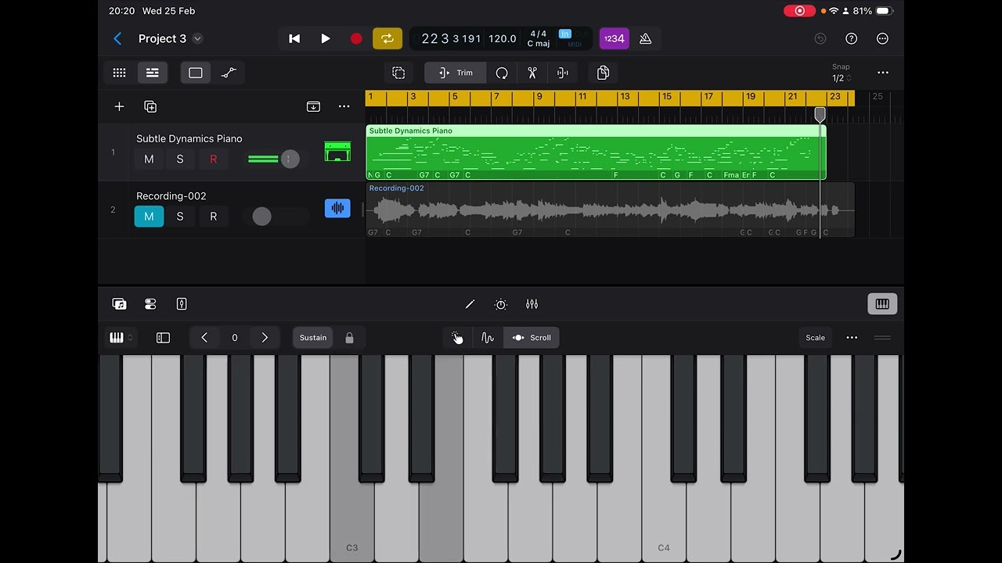Open the Snap 1/2 dropdown

point(842,74)
